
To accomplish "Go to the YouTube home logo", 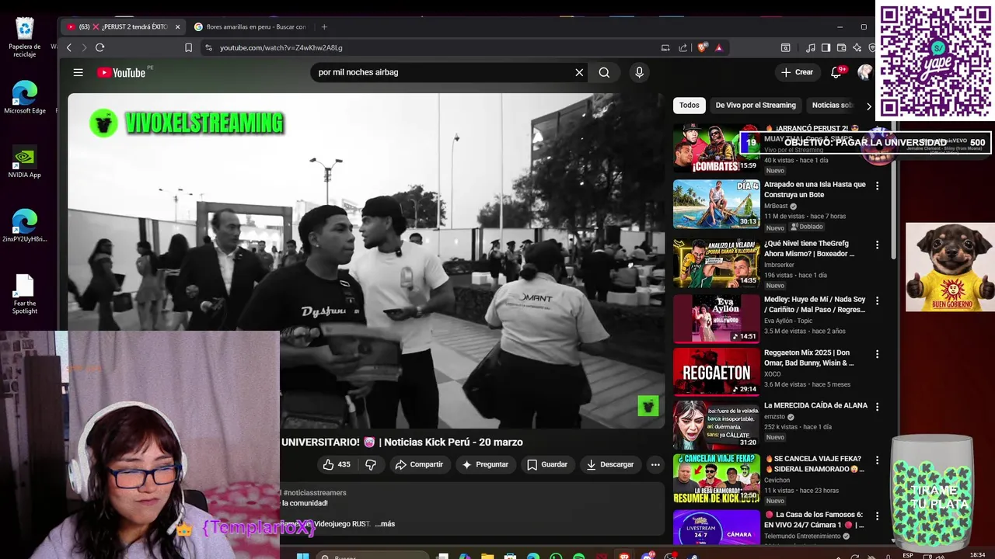I will pos(121,72).
